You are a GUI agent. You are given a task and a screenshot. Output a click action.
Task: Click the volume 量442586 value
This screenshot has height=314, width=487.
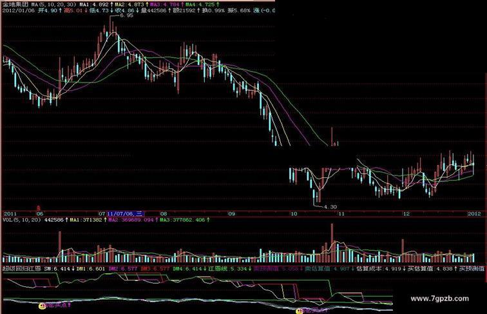[x=153, y=10]
